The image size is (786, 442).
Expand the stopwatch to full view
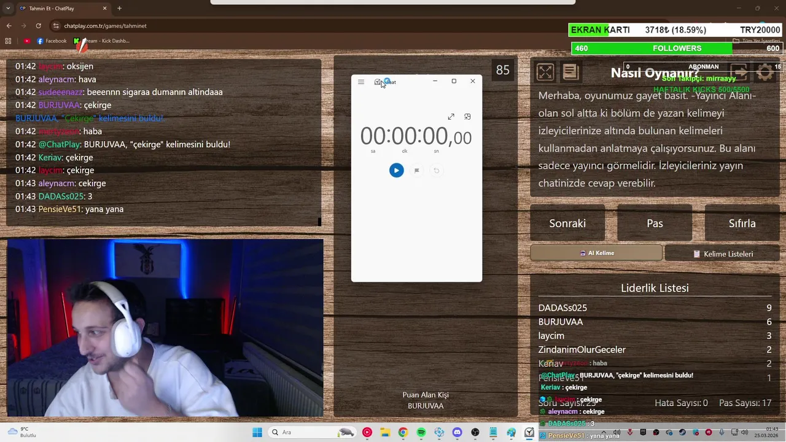451,117
